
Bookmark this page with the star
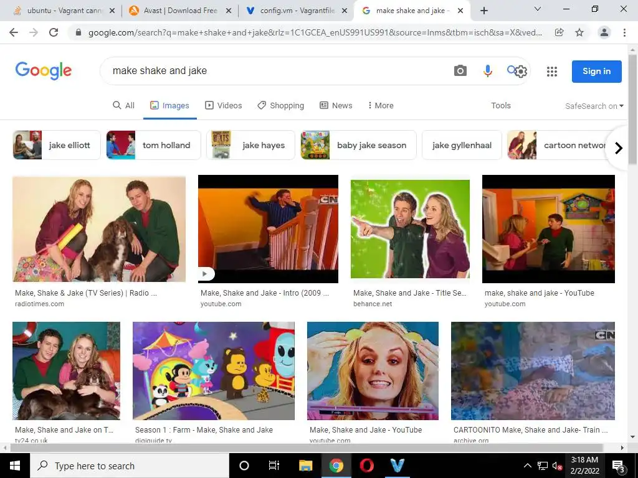[579, 32]
